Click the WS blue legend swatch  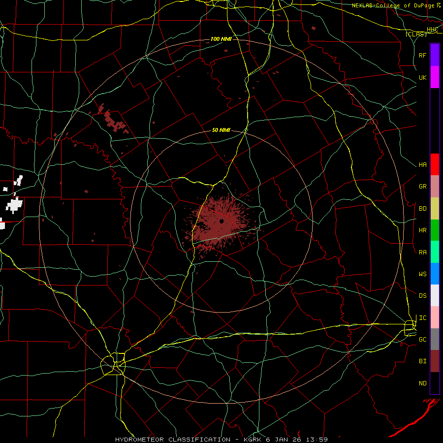tap(435, 274)
